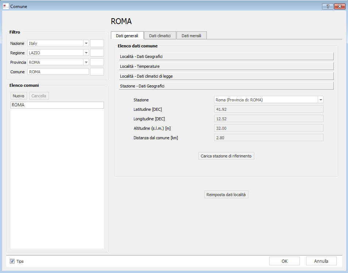The height and width of the screenshot is (273, 348).
Task: Switch to the Dati mensili tab
Action: 192,35
